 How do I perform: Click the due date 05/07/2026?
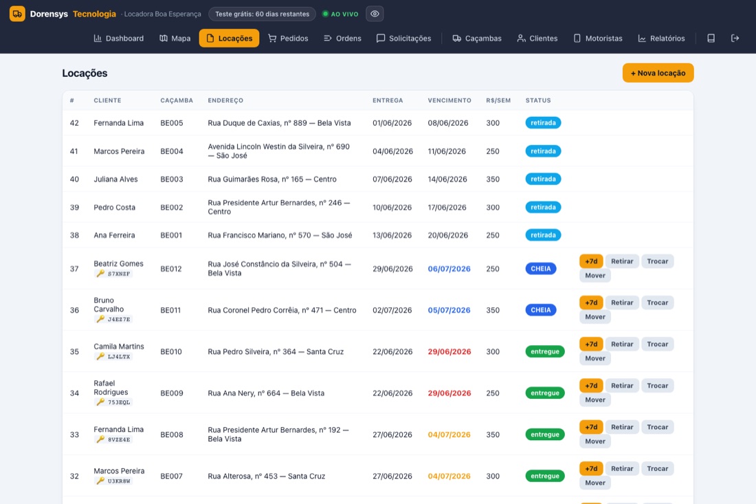pos(449,310)
